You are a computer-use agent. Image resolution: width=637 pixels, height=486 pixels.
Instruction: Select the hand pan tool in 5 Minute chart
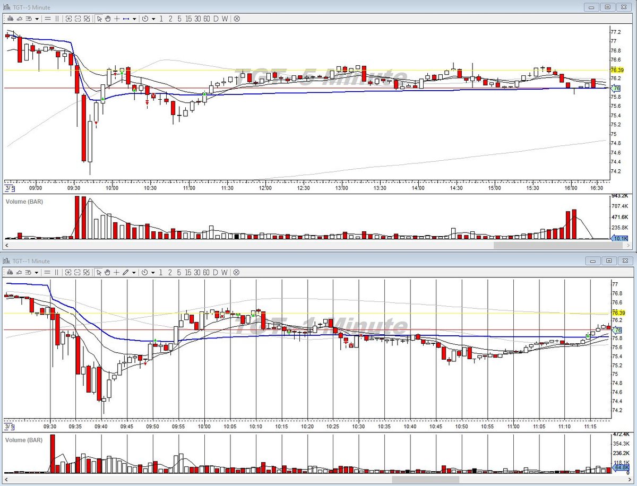108,19
